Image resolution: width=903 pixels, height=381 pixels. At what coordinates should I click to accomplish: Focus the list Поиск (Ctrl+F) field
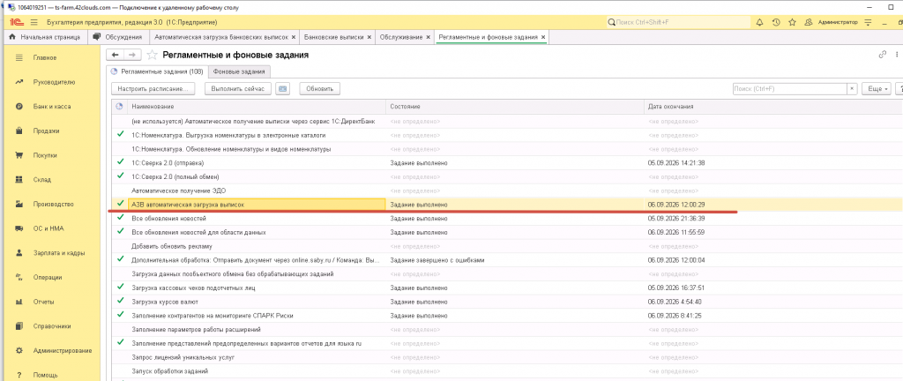pyautogui.click(x=789, y=89)
